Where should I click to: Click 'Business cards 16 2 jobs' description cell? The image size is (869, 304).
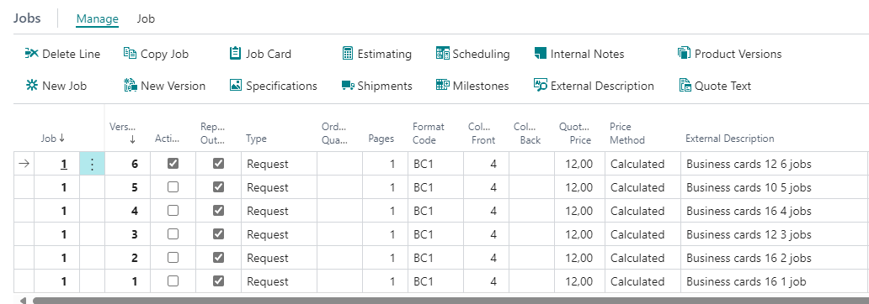click(x=775, y=258)
